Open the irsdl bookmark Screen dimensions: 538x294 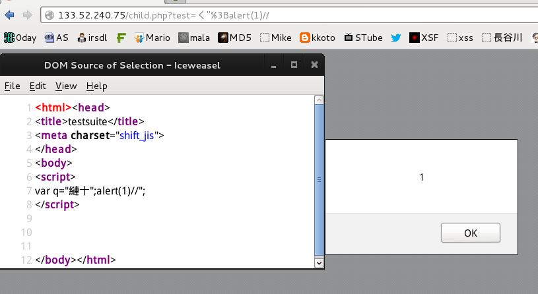pos(92,38)
